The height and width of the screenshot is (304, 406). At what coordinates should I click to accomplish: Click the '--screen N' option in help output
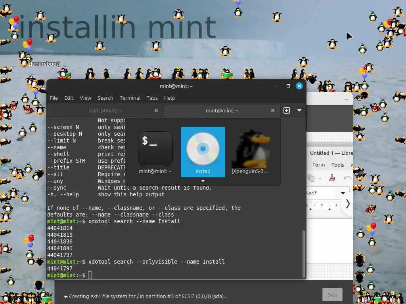coord(63,127)
